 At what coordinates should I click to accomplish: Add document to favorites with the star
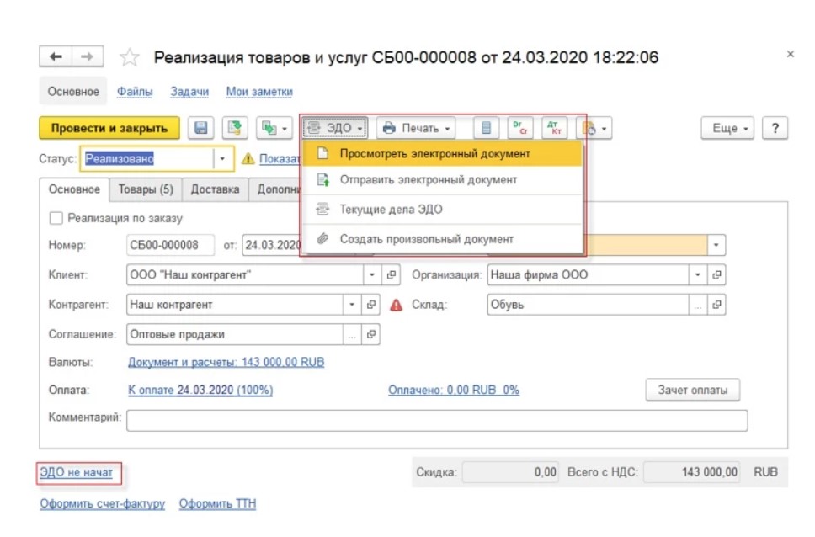[129, 57]
